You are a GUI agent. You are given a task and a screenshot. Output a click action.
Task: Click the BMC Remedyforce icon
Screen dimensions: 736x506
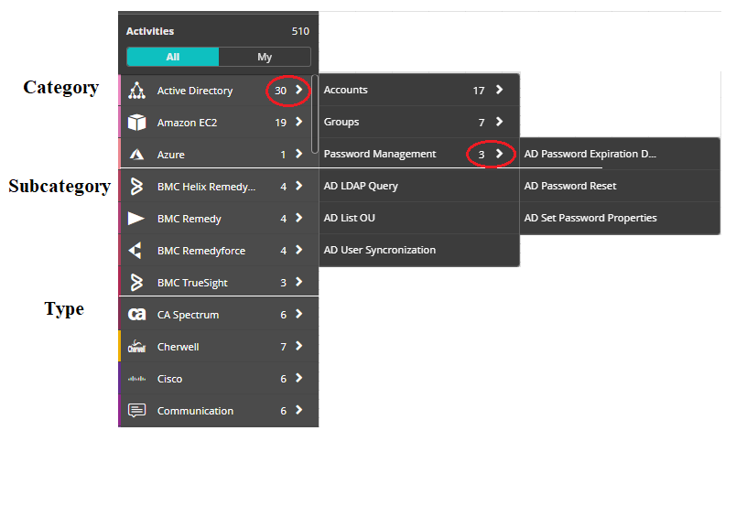click(x=135, y=250)
